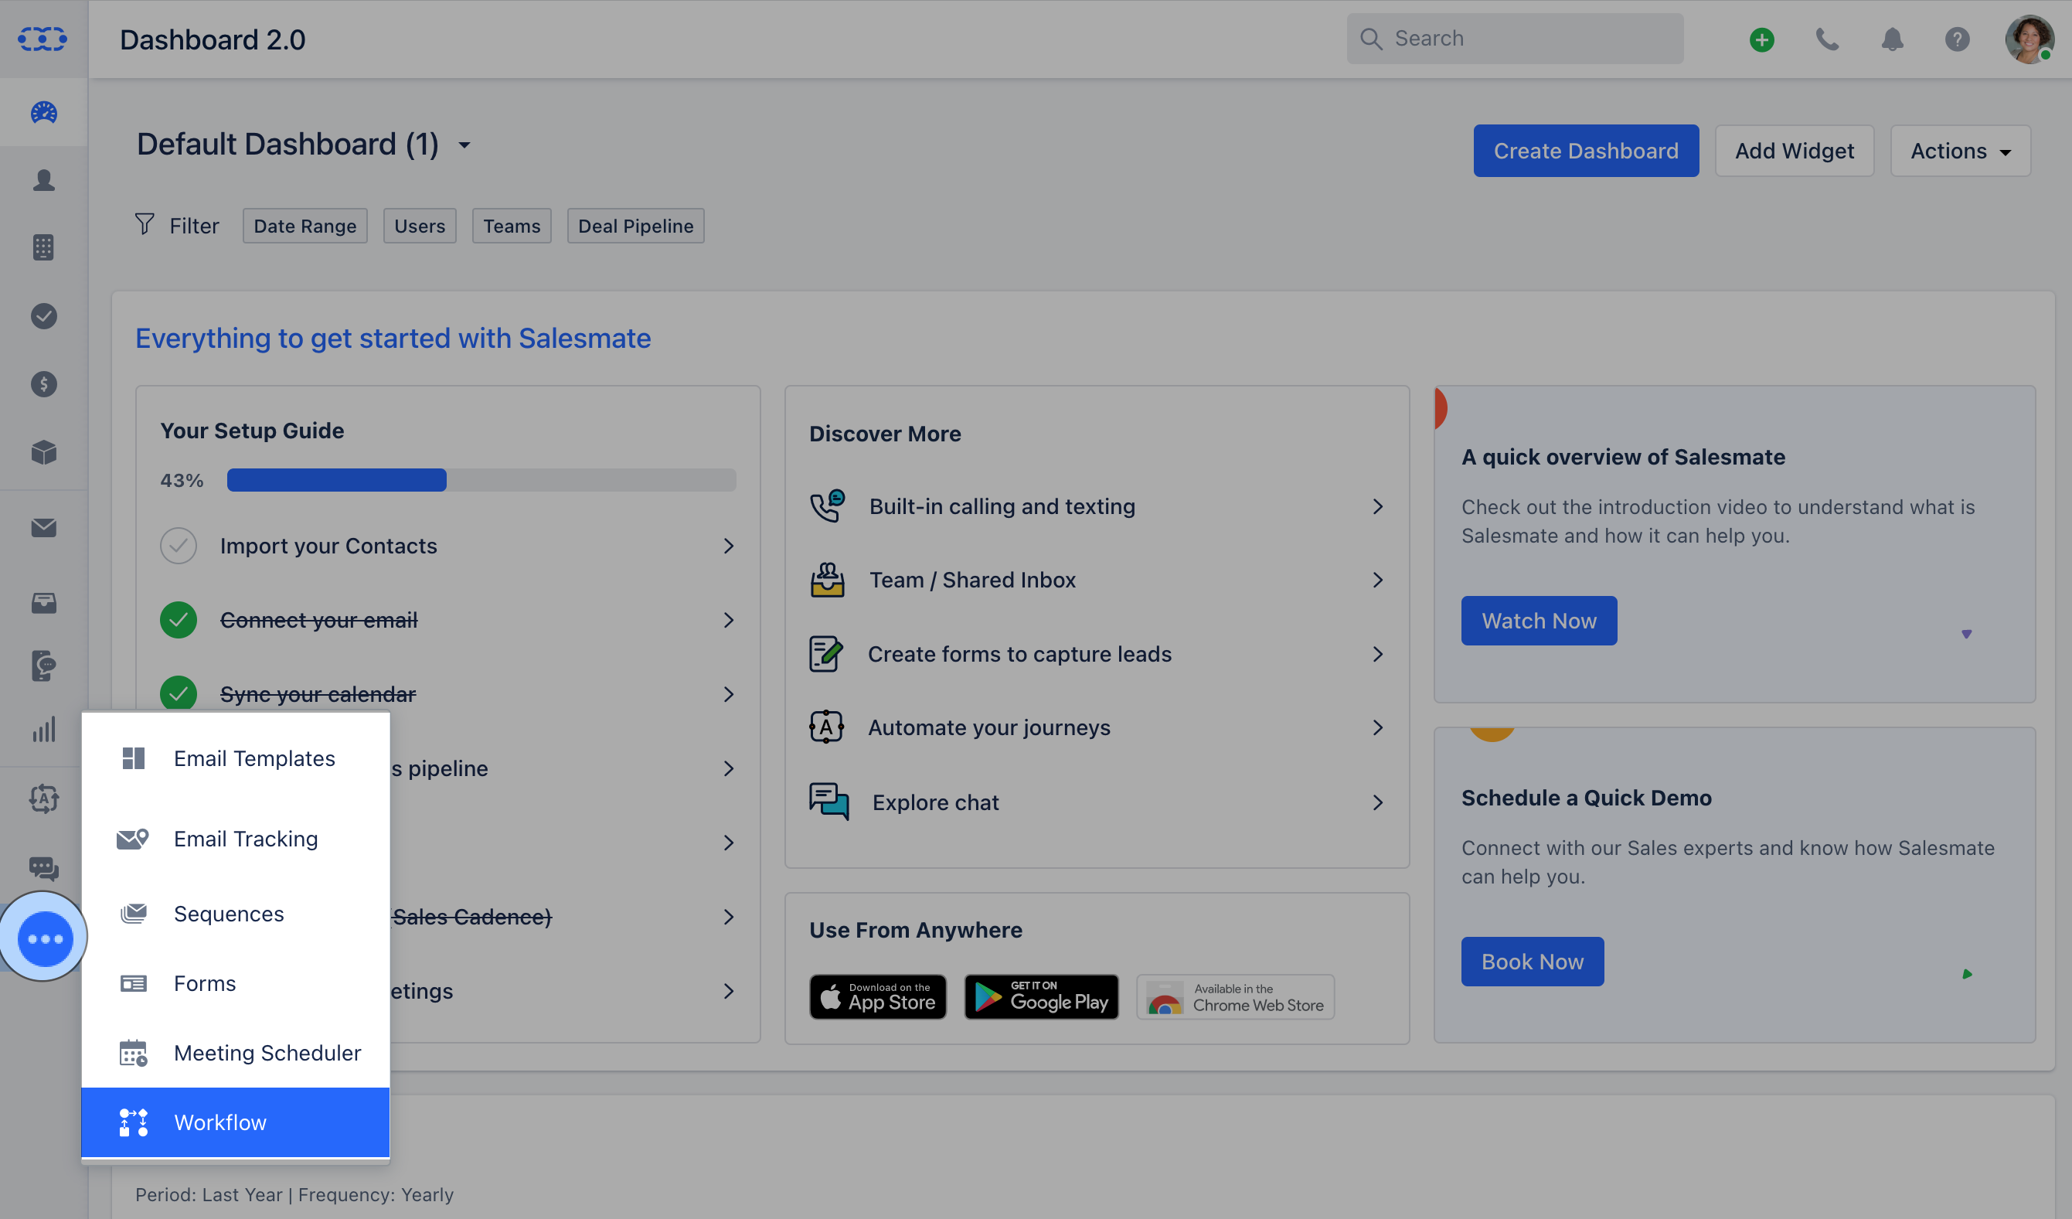Click the Automate journeys icon

pos(825,727)
